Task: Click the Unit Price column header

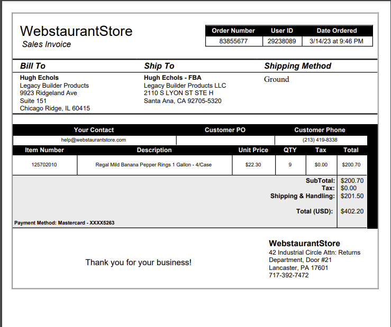Action: [x=253, y=150]
